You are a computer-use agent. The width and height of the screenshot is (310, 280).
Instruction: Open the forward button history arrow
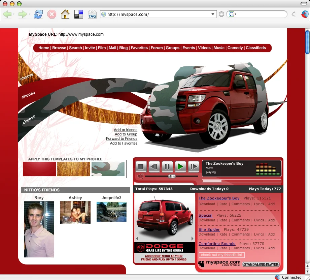(x=29, y=14)
